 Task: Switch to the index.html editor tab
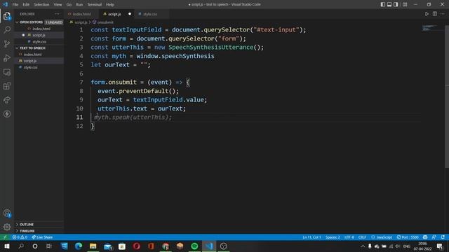[x=81, y=14]
